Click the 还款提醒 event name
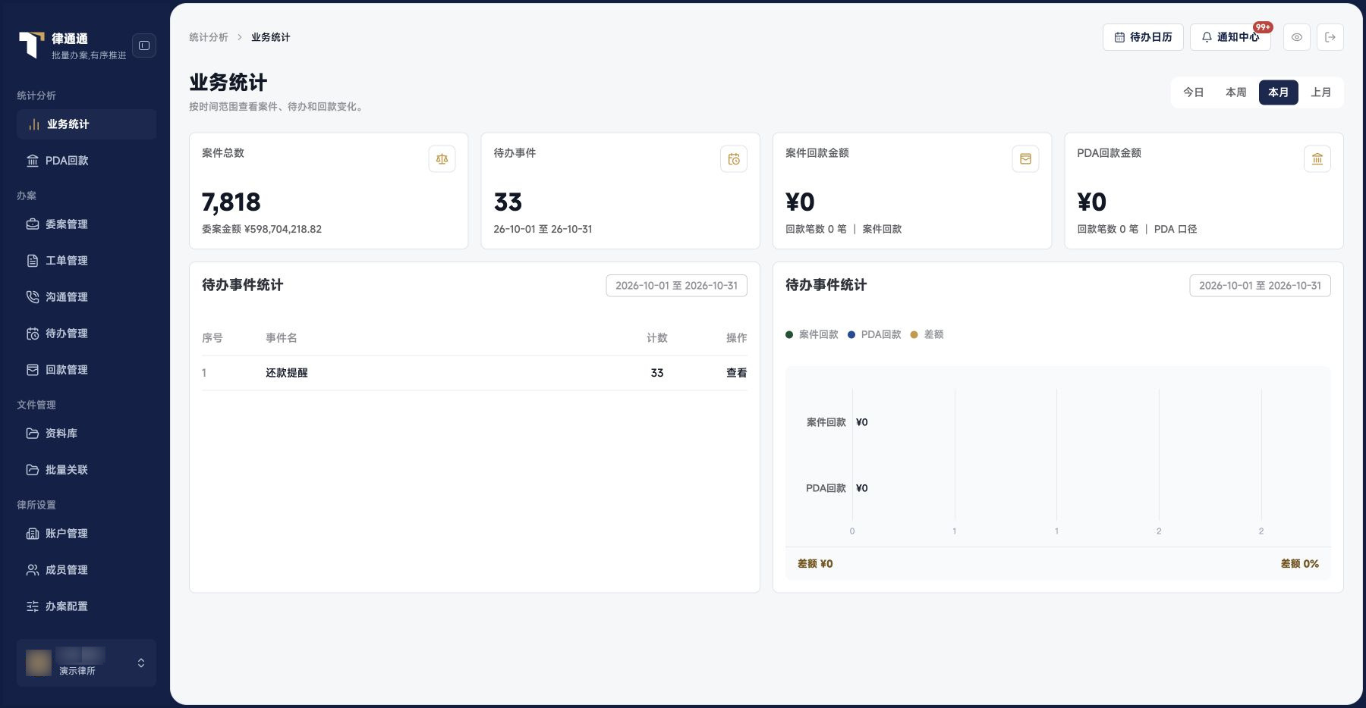The width and height of the screenshot is (1366, 708). click(287, 373)
